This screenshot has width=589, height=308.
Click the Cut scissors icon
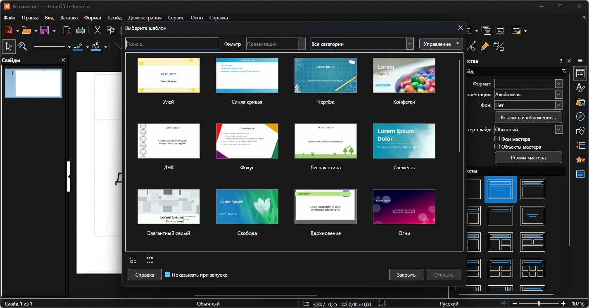click(97, 31)
